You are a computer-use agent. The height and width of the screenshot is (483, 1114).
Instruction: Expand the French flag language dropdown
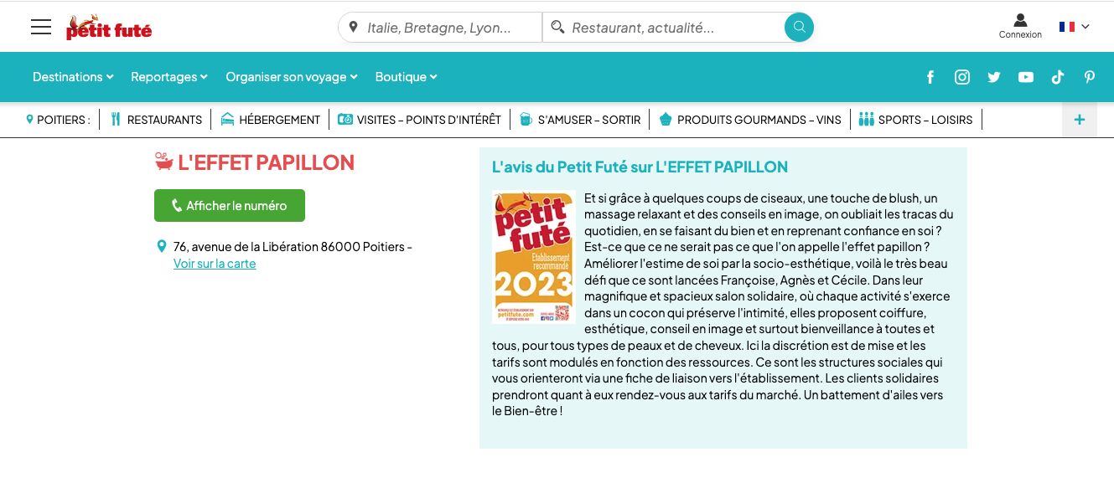click(1074, 27)
